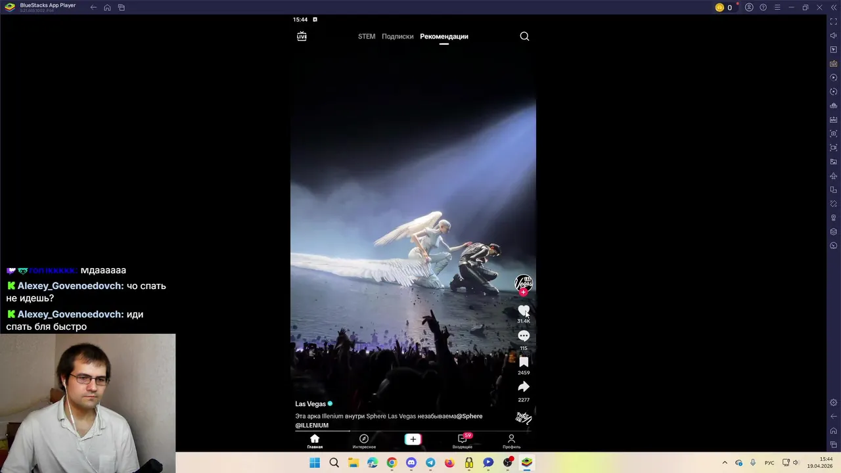841x473 pixels.
Task: Open Discord from the taskbar
Action: tap(411, 462)
